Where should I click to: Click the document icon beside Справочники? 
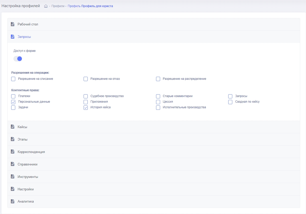point(12,164)
